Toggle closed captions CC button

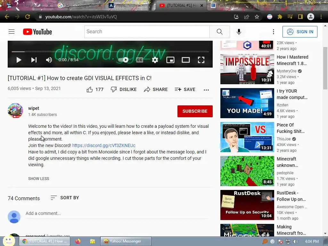140,60
